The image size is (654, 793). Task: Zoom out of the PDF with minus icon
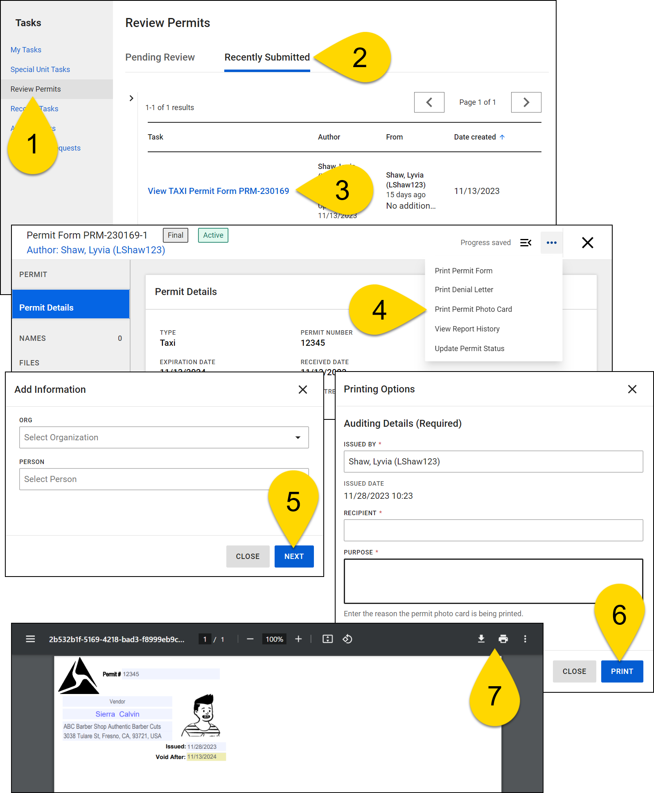tap(250, 639)
